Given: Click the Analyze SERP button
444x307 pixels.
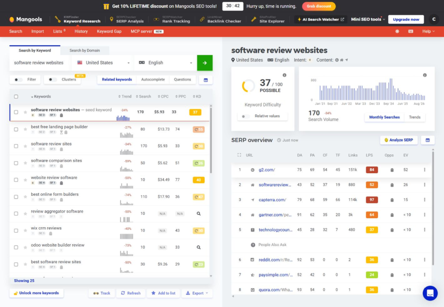Looking at the screenshot, I should 399,140.
